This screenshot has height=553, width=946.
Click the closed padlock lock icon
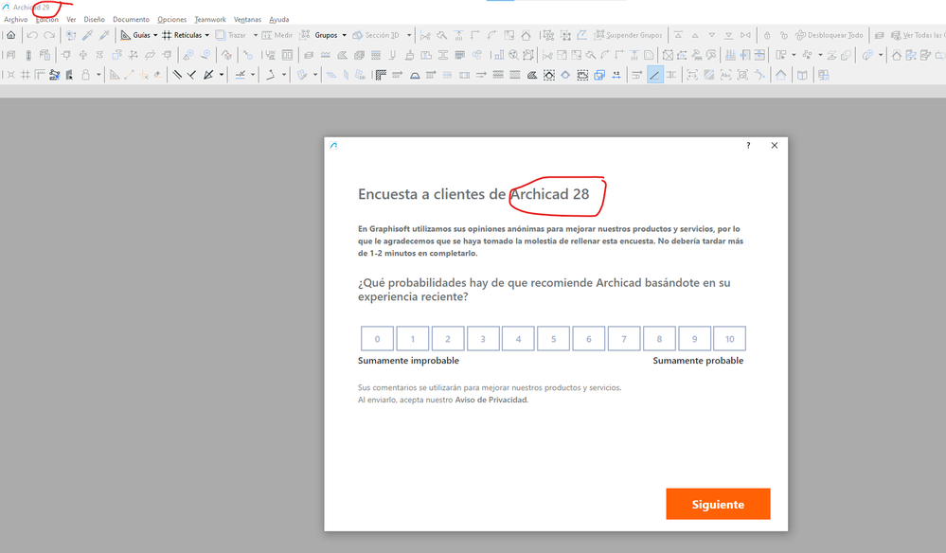tap(767, 35)
